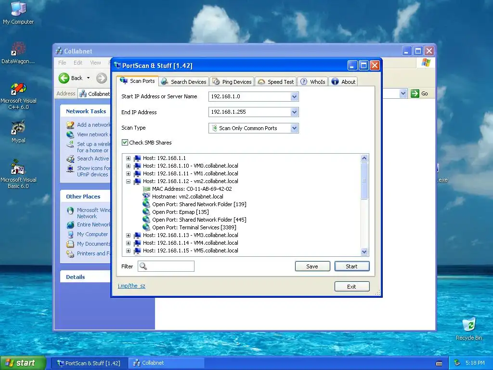
Task: Switch to the WhoIs tab
Action: click(x=313, y=82)
